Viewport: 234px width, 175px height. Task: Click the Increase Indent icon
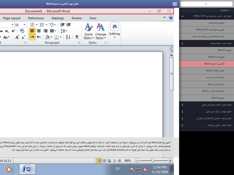tap(69, 25)
